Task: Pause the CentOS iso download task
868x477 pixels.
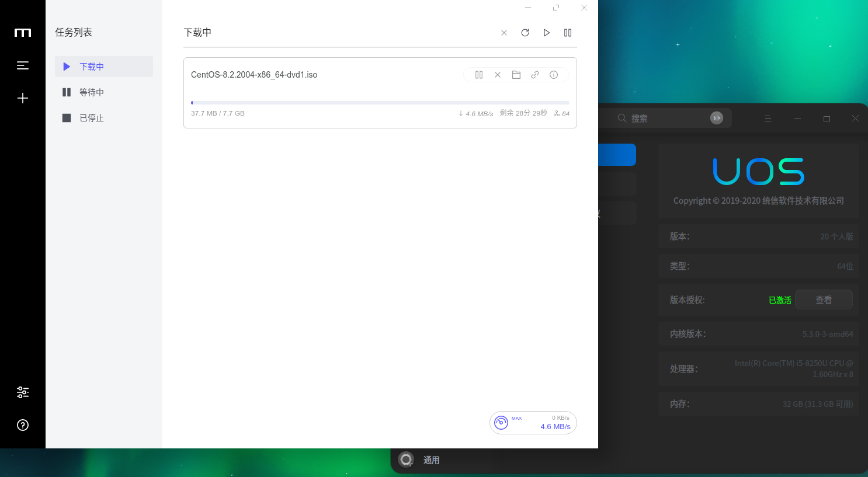Action: (479, 75)
